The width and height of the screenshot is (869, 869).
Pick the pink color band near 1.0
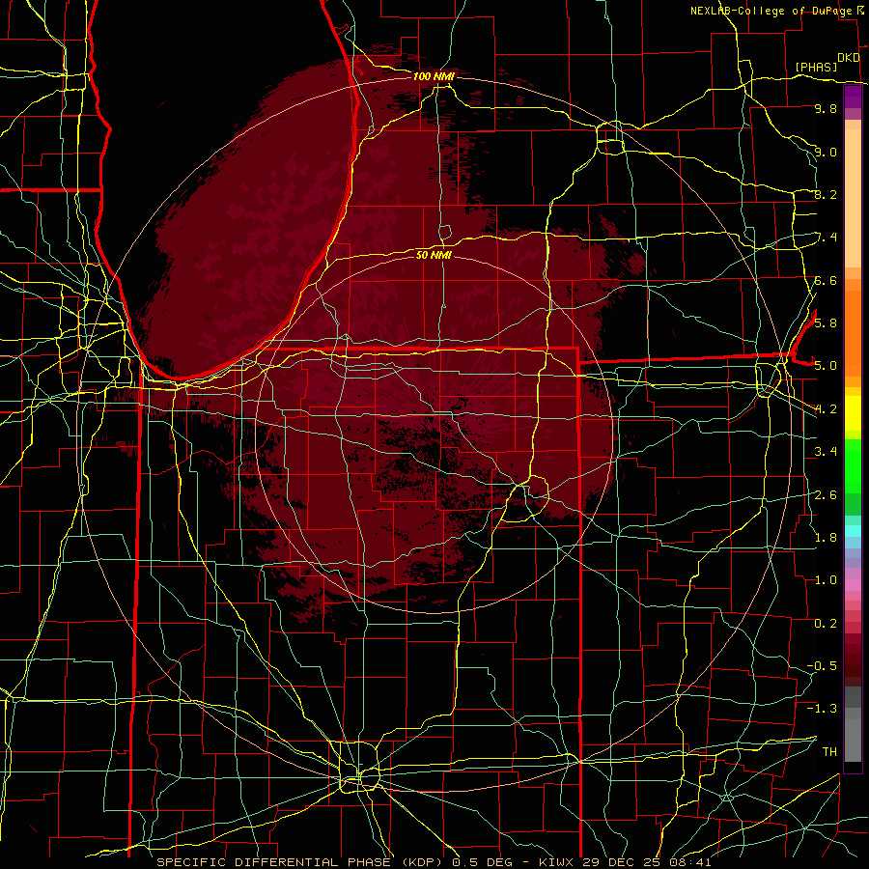click(x=853, y=585)
